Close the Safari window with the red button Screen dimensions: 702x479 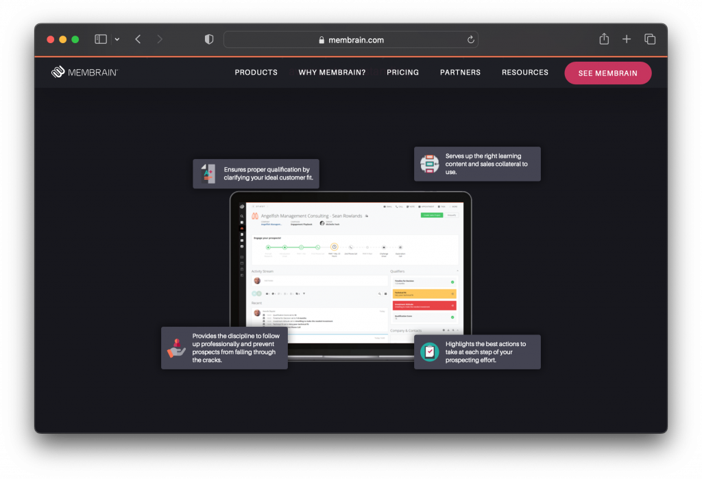(51, 39)
